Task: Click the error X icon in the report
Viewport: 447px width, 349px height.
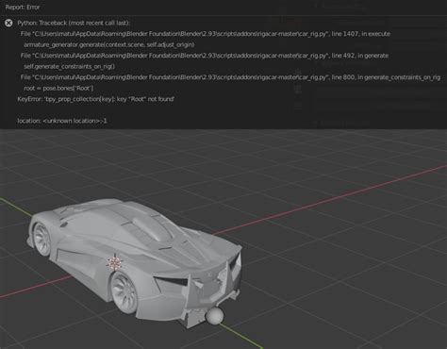Action: pyautogui.click(x=8, y=23)
